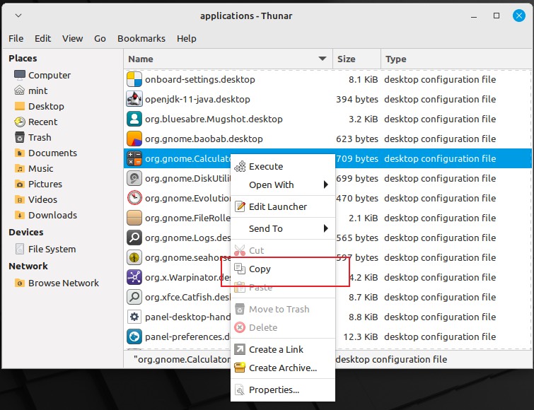Open the Bookmarks menu
Image resolution: width=534 pixels, height=410 pixels.
(141, 38)
